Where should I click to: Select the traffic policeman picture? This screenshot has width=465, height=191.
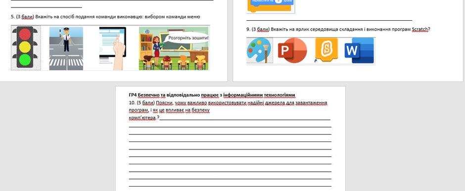pos(66,48)
